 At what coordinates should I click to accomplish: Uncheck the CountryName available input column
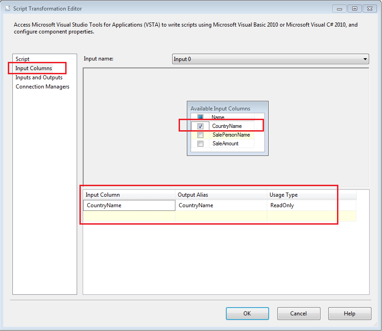[201, 126]
